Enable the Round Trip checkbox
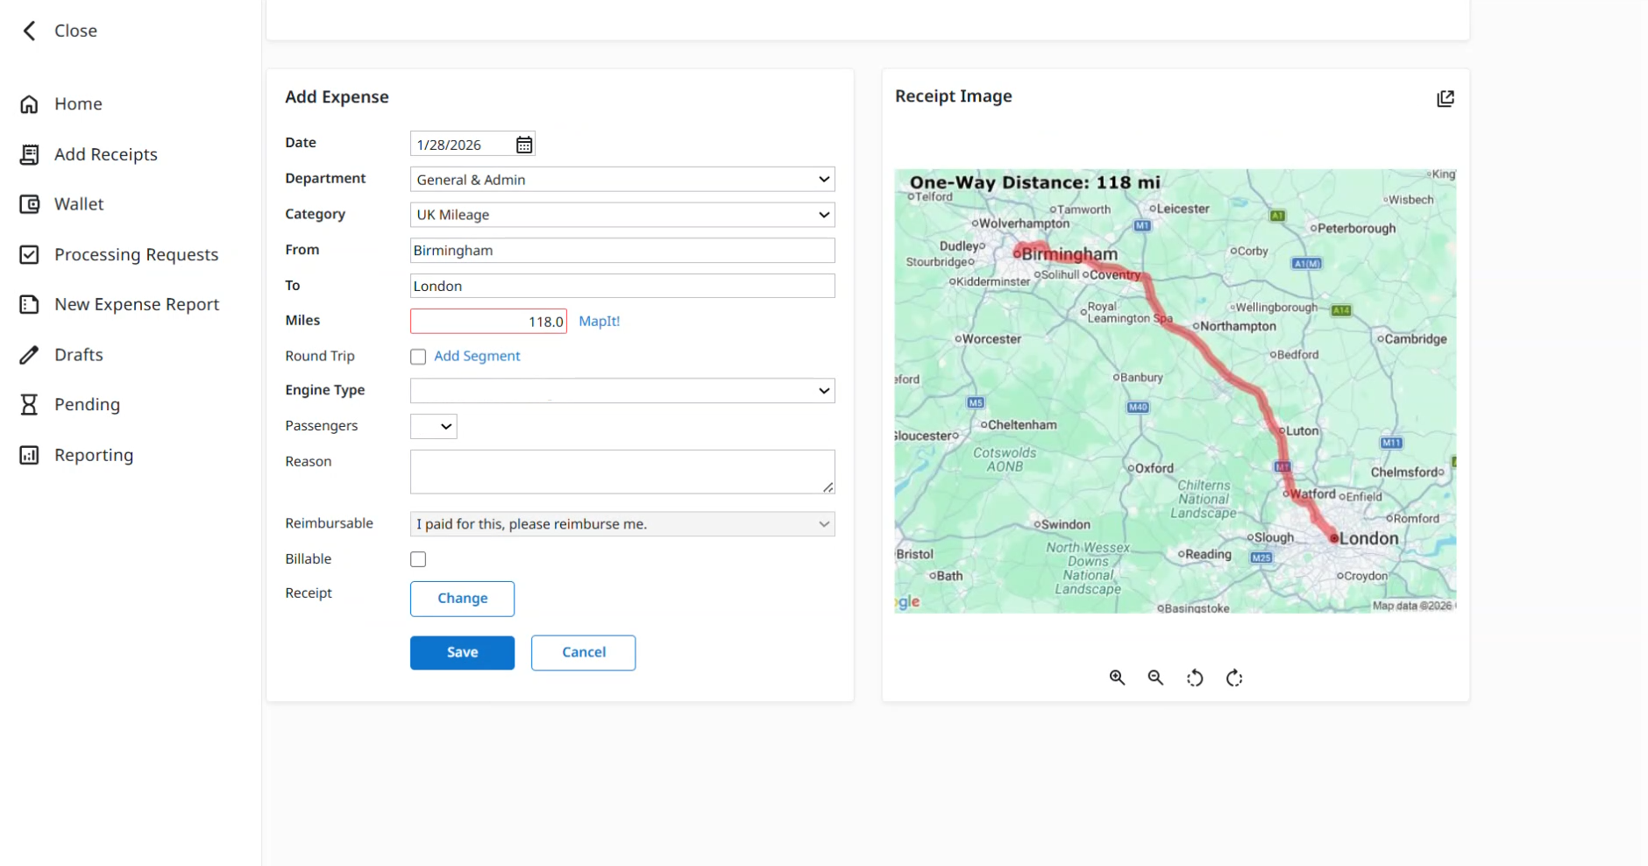1648x866 pixels. pyautogui.click(x=418, y=356)
